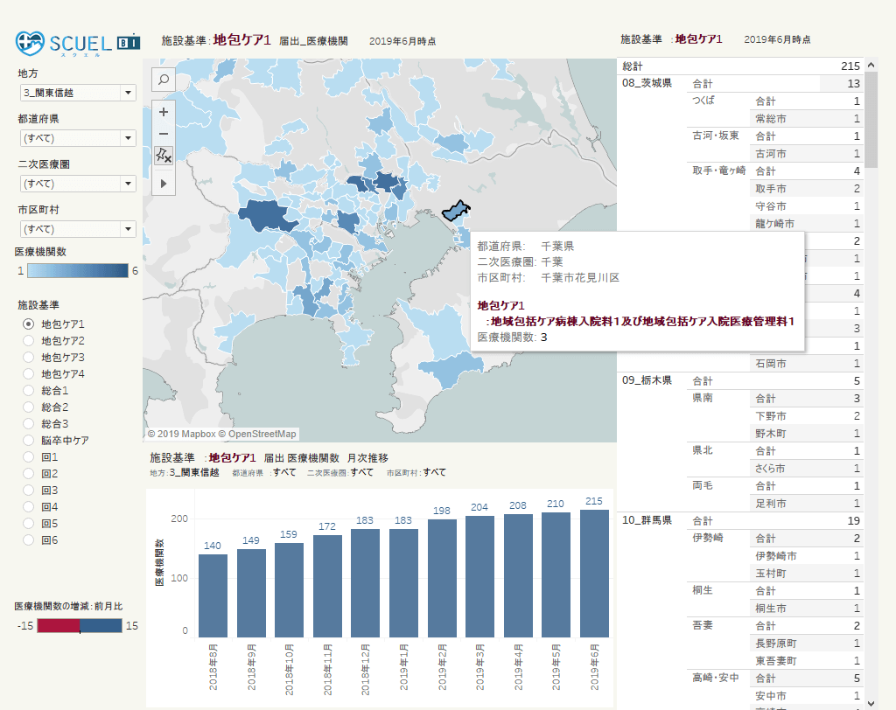Open the 都道府県 prefecture dropdown
896x710 pixels.
pyautogui.click(x=77, y=138)
